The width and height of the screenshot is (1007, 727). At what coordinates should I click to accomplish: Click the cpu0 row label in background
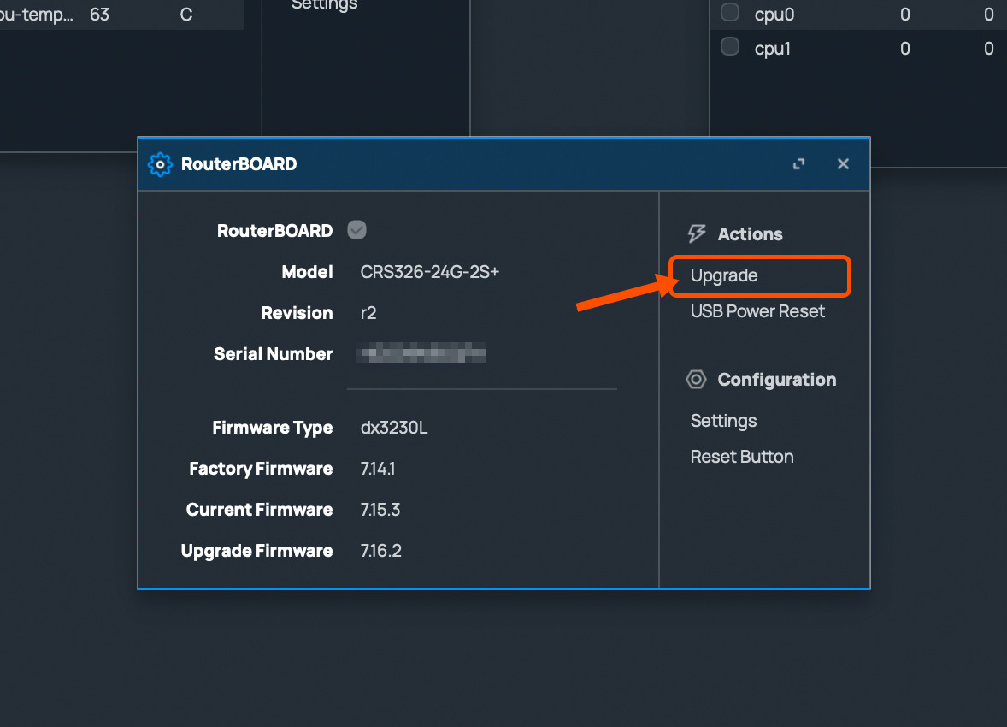point(774,15)
